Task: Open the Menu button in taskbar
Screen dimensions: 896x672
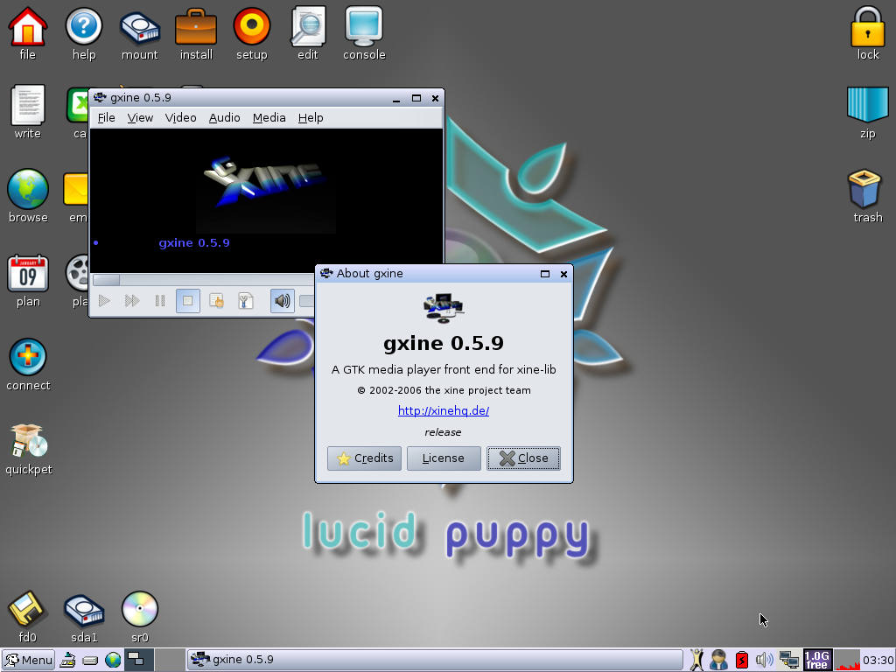Action: [x=29, y=660]
